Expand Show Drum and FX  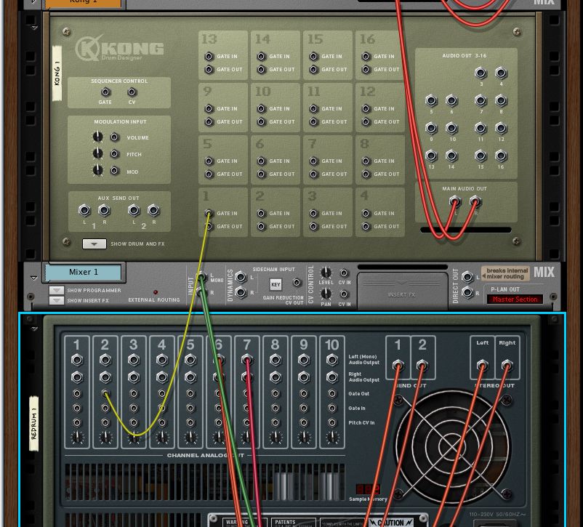click(x=94, y=244)
